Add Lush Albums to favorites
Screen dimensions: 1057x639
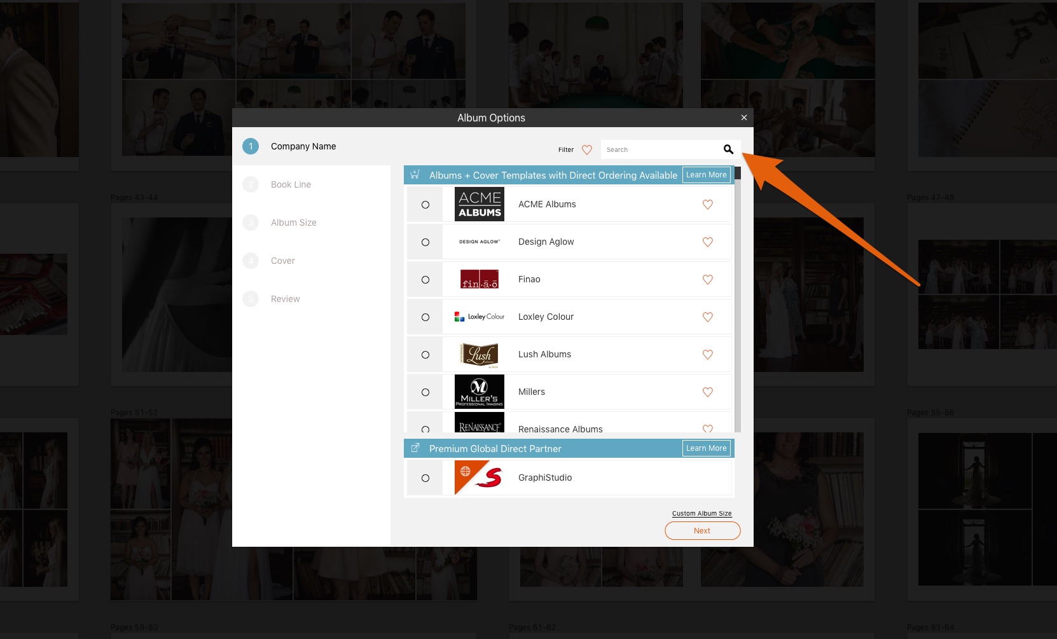pyautogui.click(x=707, y=355)
